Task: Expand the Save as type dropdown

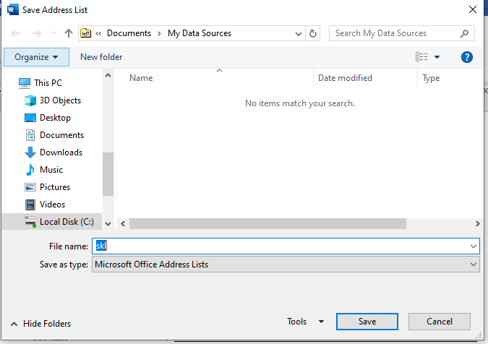Action: pyautogui.click(x=474, y=265)
